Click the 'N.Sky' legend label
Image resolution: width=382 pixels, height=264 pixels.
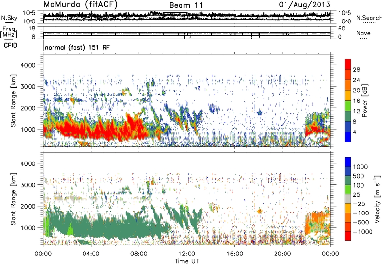click(9, 18)
